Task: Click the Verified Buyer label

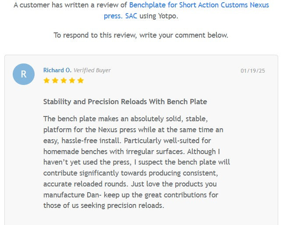Action: 92,70
